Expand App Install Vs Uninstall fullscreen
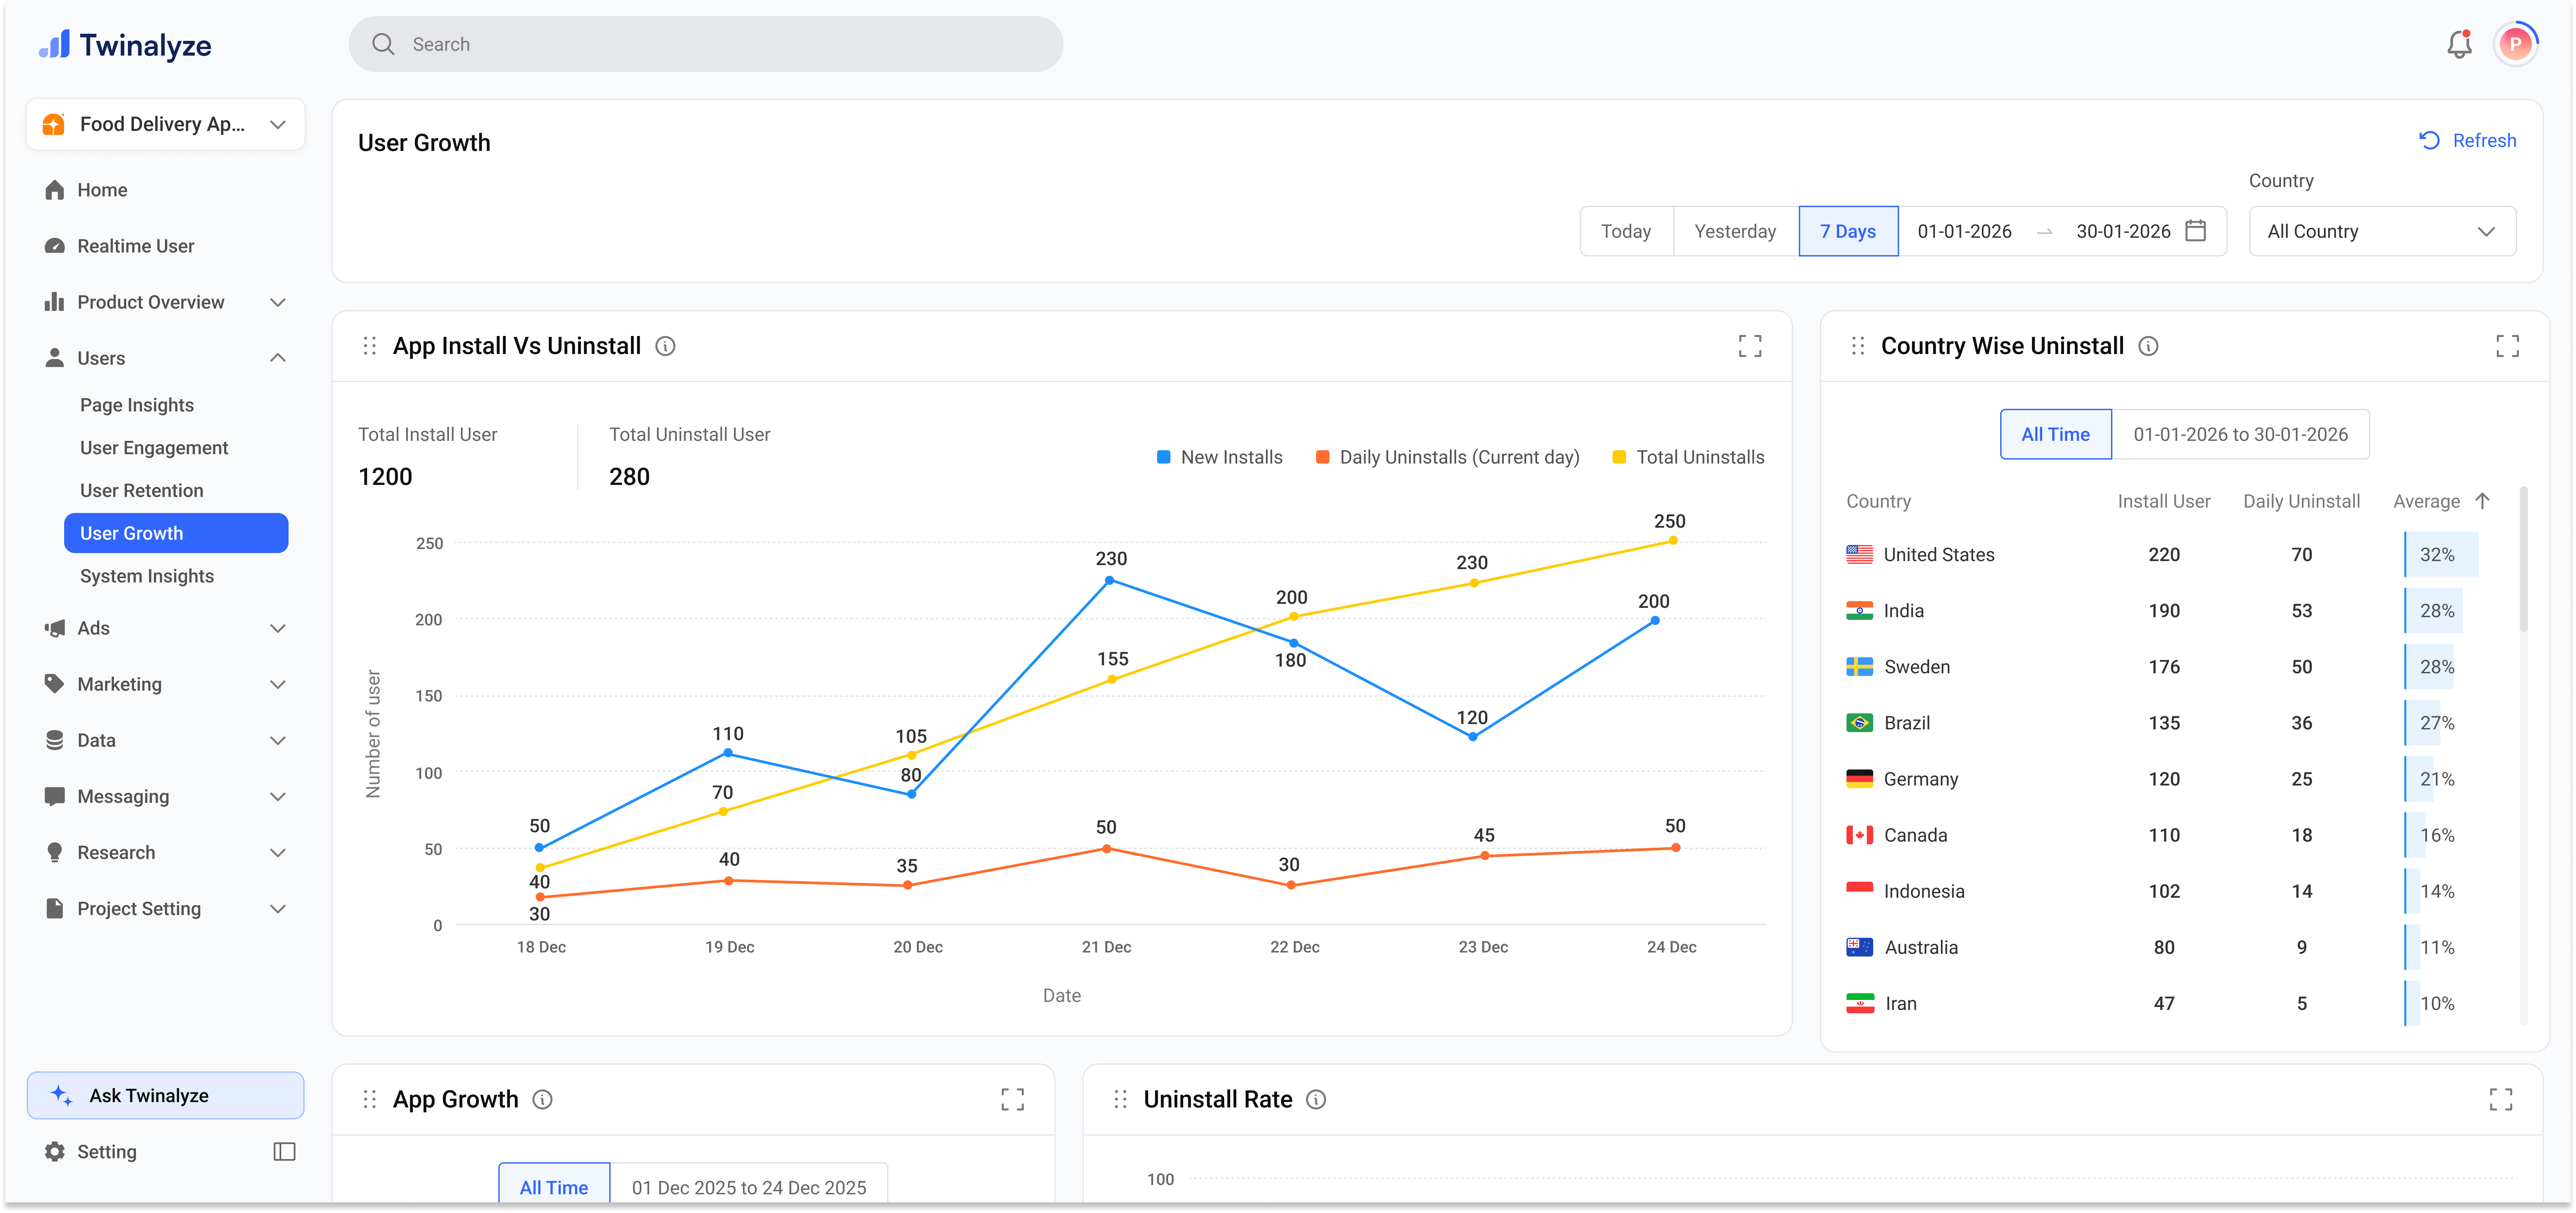 1750,346
